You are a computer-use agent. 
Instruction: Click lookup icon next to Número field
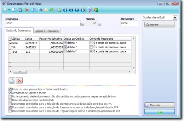100,24
